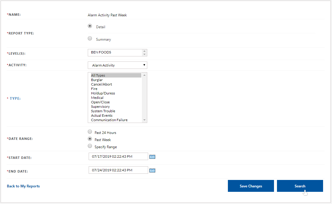Choose the Specify Range option
Viewport: 332px width, 204px height.
(90, 146)
